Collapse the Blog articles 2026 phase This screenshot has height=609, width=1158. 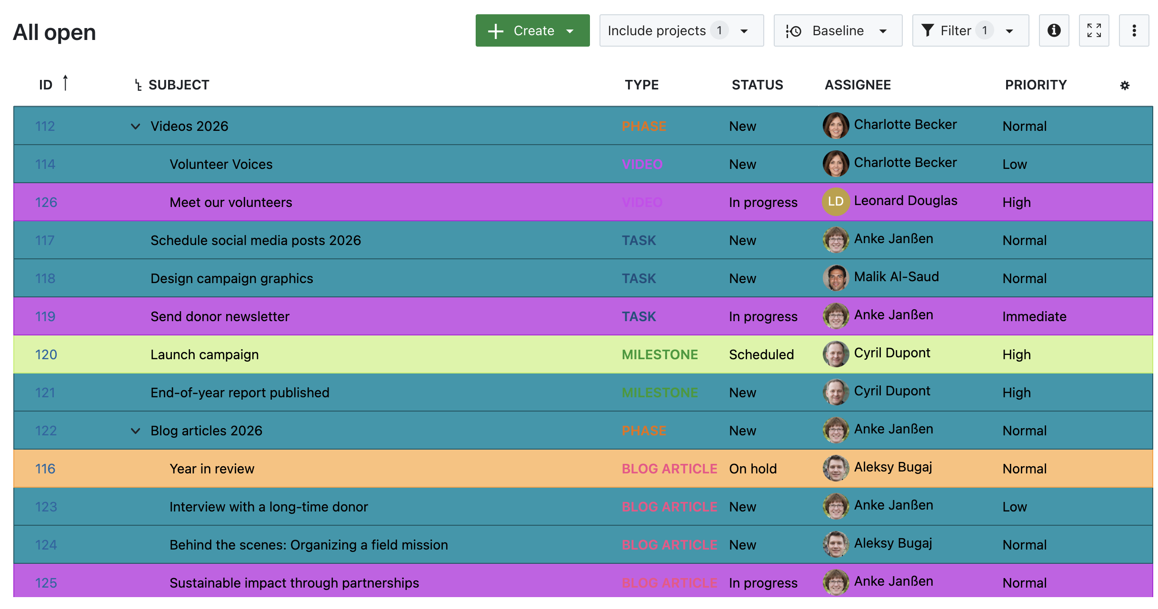coord(135,430)
